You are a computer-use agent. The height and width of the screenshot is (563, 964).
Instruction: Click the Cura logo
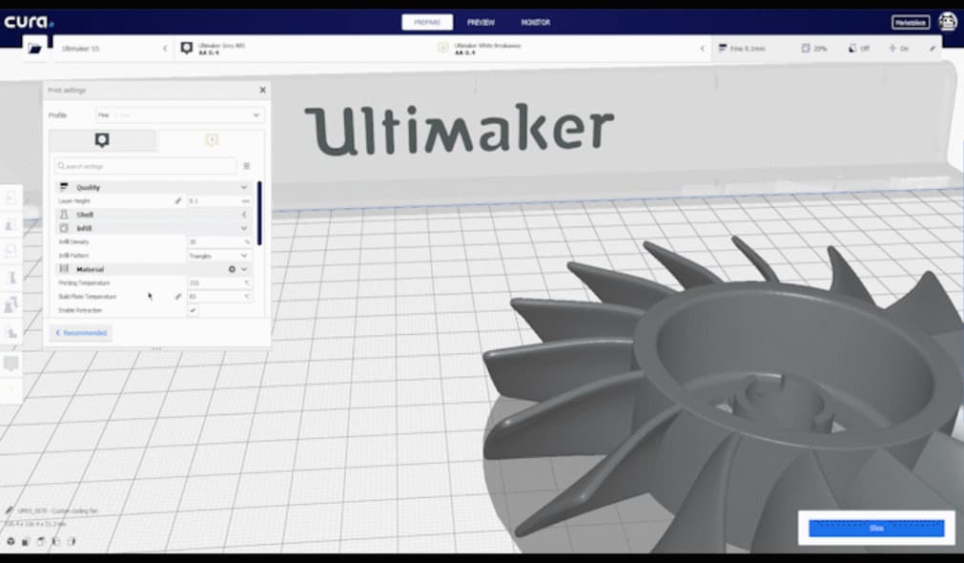[29, 22]
